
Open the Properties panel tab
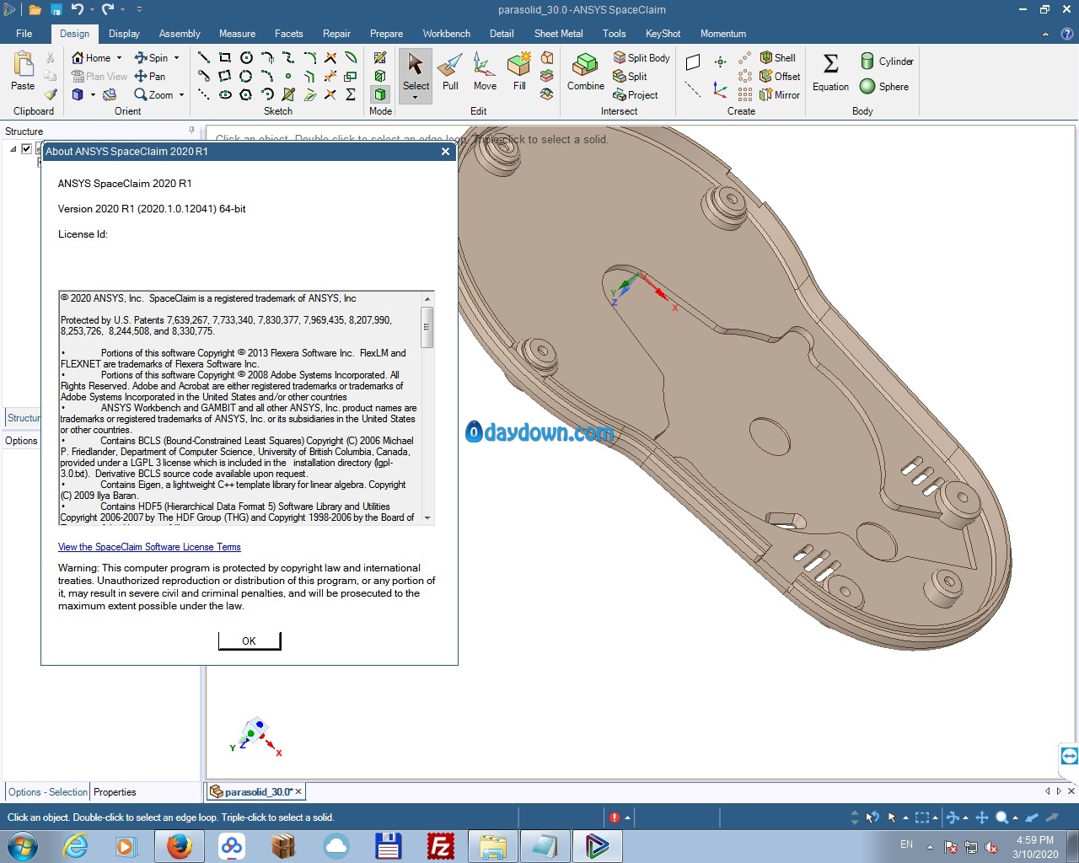pos(115,792)
